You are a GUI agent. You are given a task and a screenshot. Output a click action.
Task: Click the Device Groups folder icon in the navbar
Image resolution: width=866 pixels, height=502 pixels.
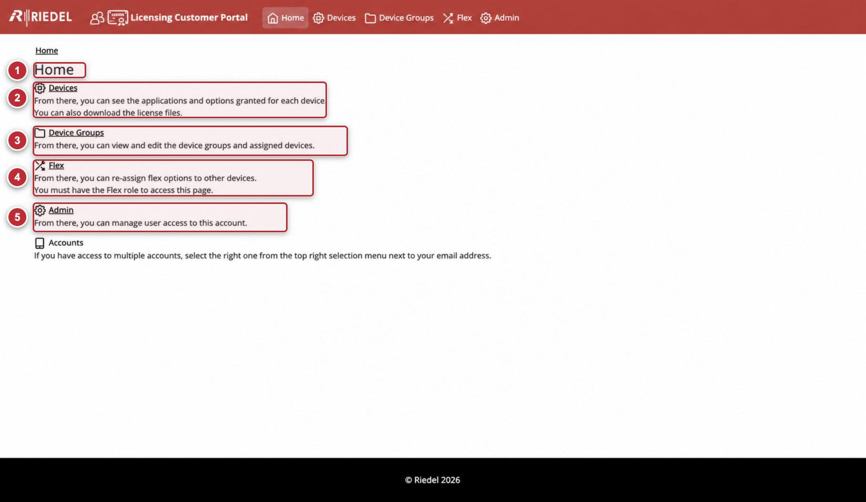370,18
